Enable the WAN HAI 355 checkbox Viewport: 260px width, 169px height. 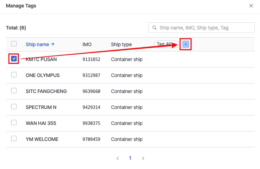[x=14, y=122]
